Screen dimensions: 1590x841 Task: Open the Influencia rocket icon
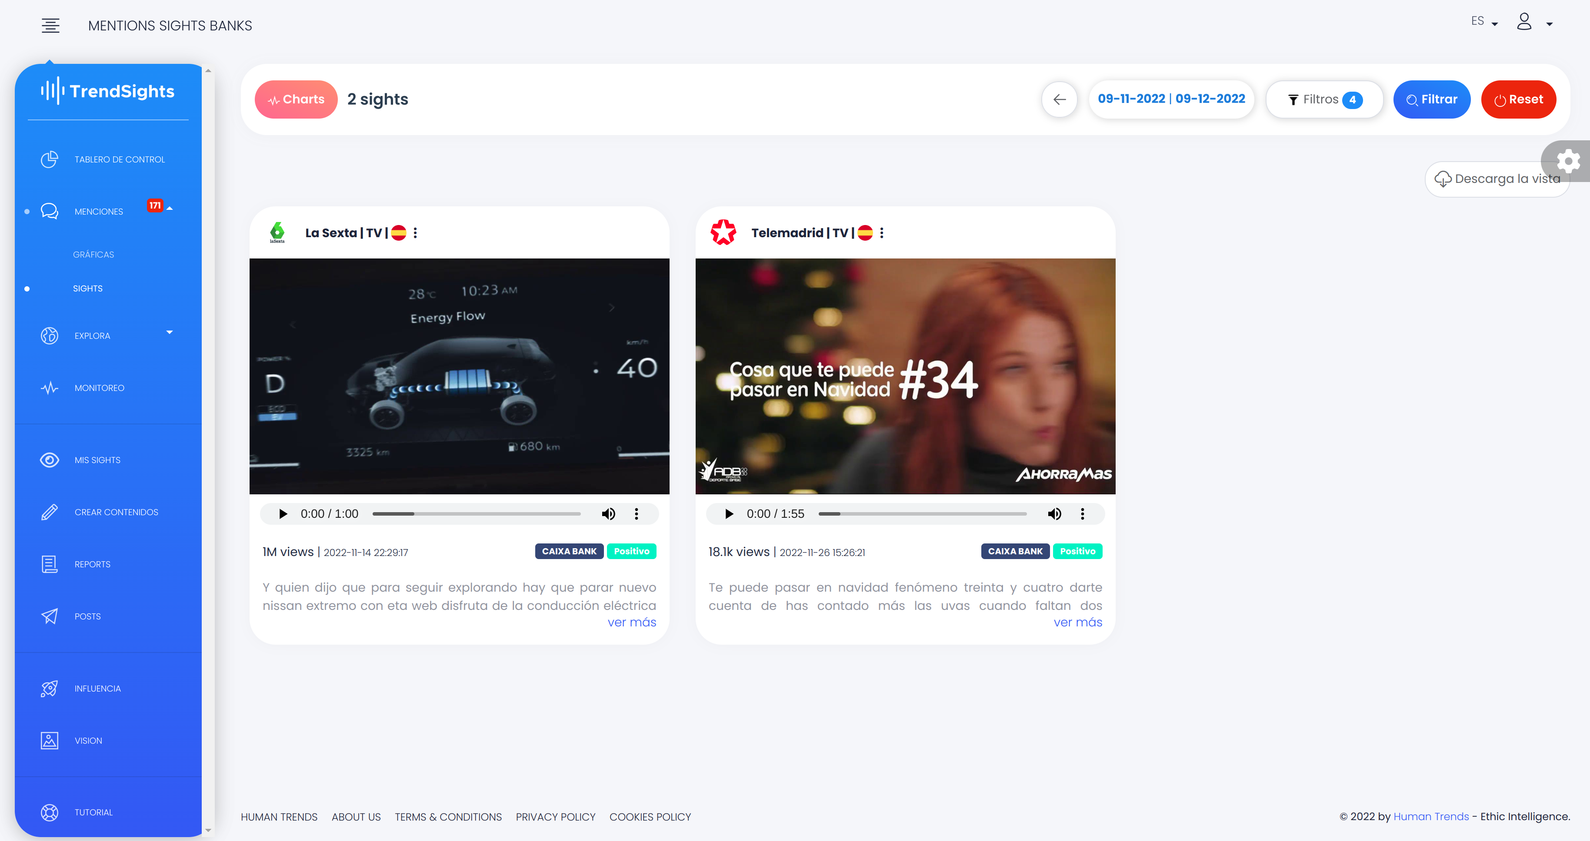(50, 689)
